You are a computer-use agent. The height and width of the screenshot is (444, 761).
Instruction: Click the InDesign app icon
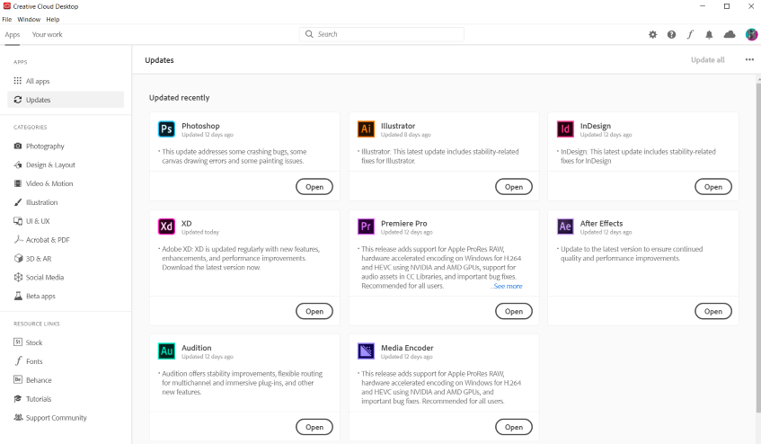(x=565, y=129)
